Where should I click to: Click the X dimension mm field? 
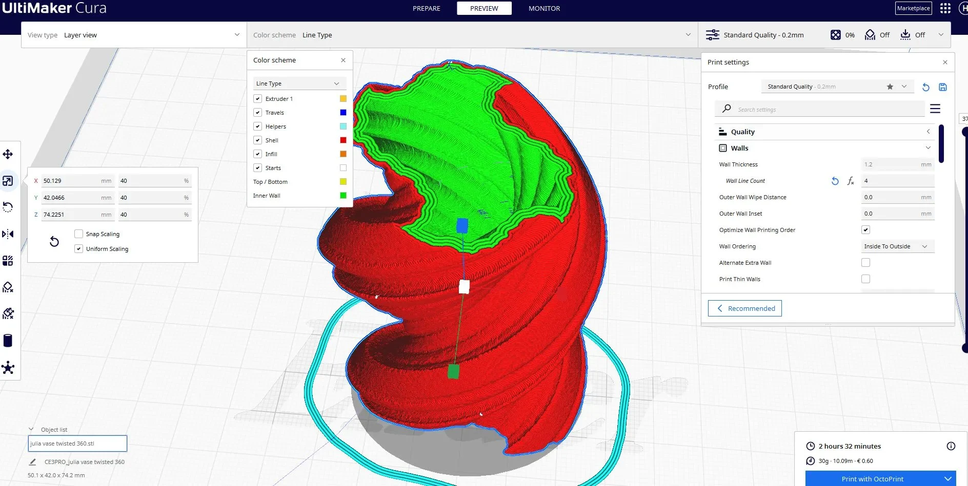[x=77, y=181]
